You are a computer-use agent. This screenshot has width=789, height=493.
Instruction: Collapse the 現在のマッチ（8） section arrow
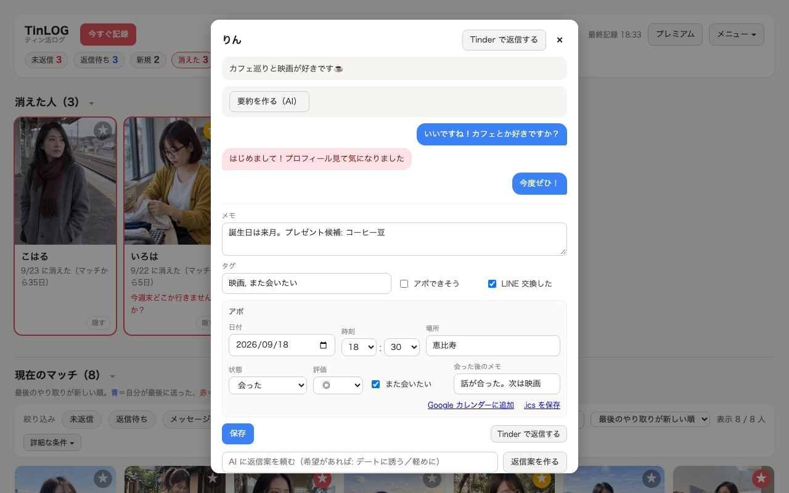[112, 377]
